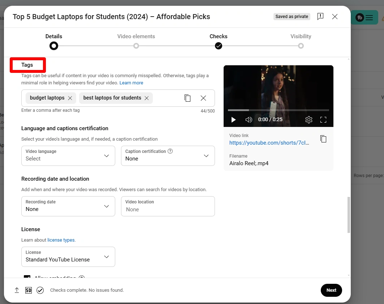384x304 pixels.
Task: Open the license types link
Action: point(61,240)
